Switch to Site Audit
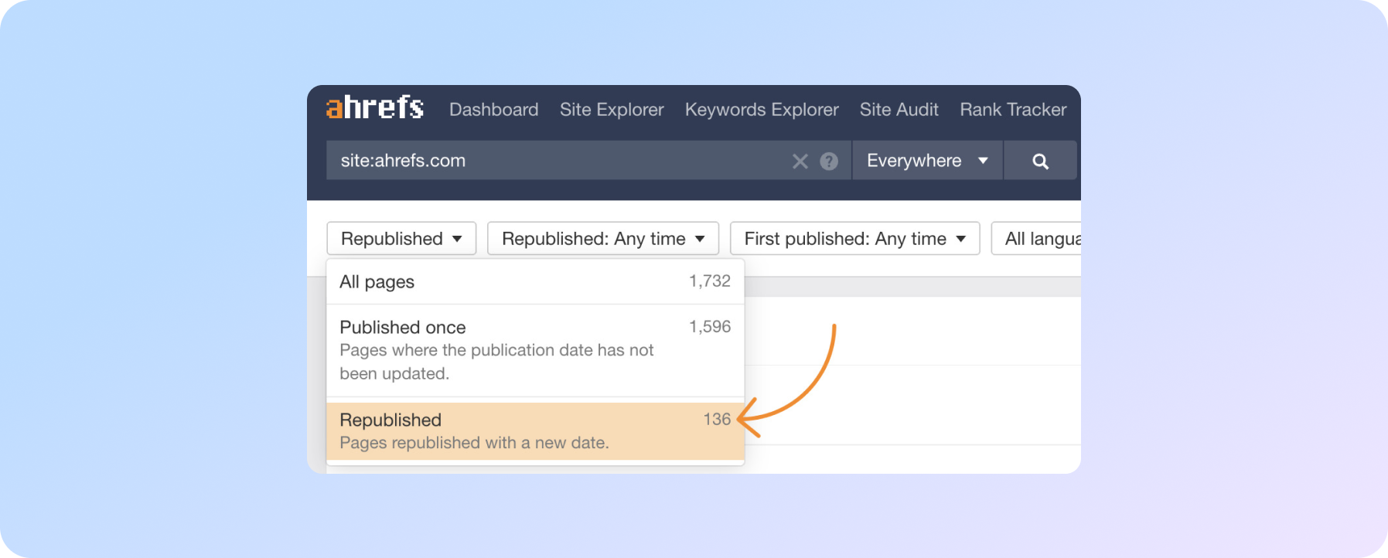The width and height of the screenshot is (1388, 558). tap(899, 110)
